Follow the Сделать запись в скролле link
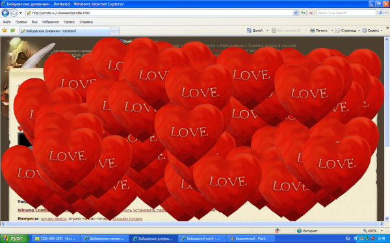 click(x=272, y=45)
